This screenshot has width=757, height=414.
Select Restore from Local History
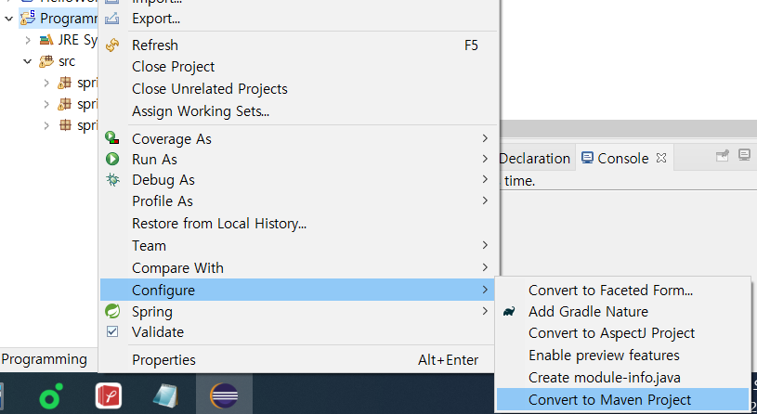297,224
